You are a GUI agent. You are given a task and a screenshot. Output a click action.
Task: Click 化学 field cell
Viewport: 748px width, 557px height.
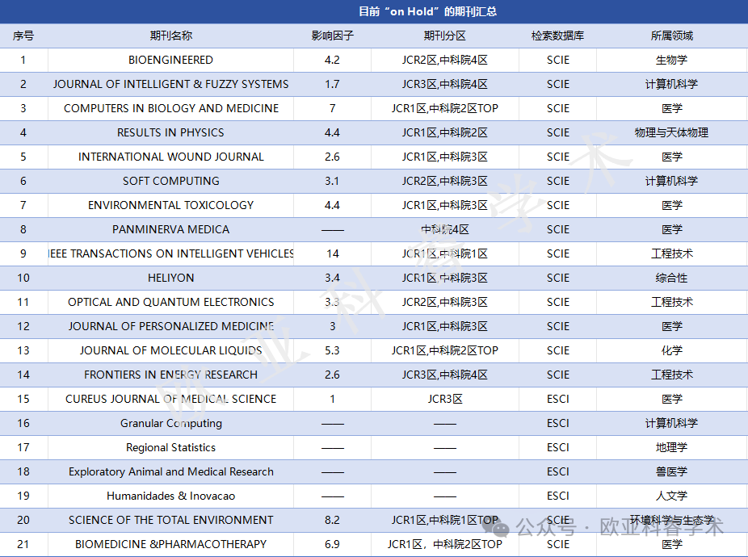coord(672,351)
